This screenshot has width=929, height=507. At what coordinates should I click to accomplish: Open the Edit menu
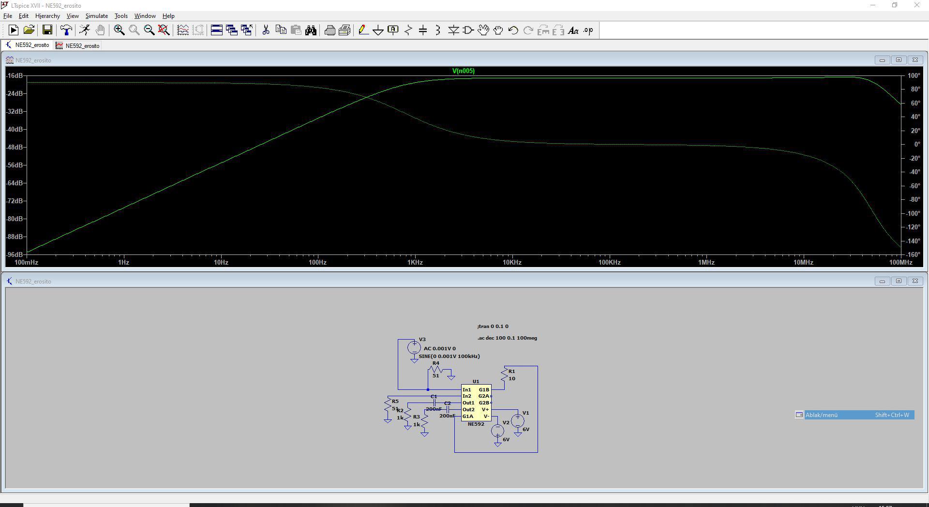tap(23, 16)
